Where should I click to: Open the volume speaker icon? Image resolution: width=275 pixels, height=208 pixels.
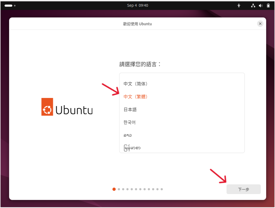click(x=260, y=6)
